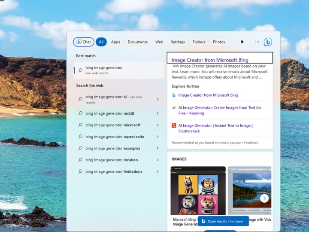Select the "bing image generator limitations" suggestion
Image resolution: width=309 pixels, height=232 pixels.
point(114,171)
